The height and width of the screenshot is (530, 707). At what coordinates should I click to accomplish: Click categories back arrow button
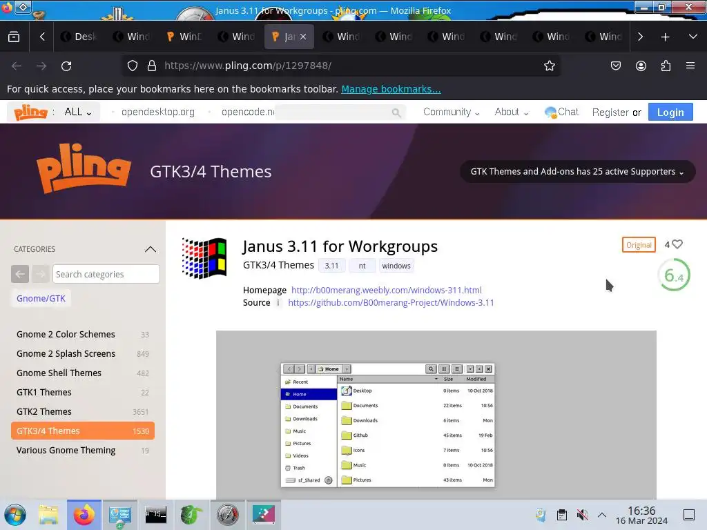click(20, 274)
